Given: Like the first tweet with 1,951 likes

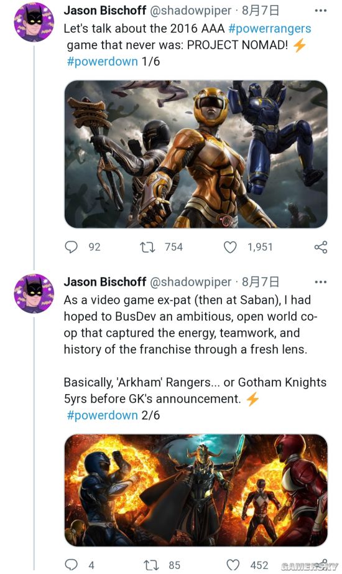Looking at the screenshot, I should [230, 247].
